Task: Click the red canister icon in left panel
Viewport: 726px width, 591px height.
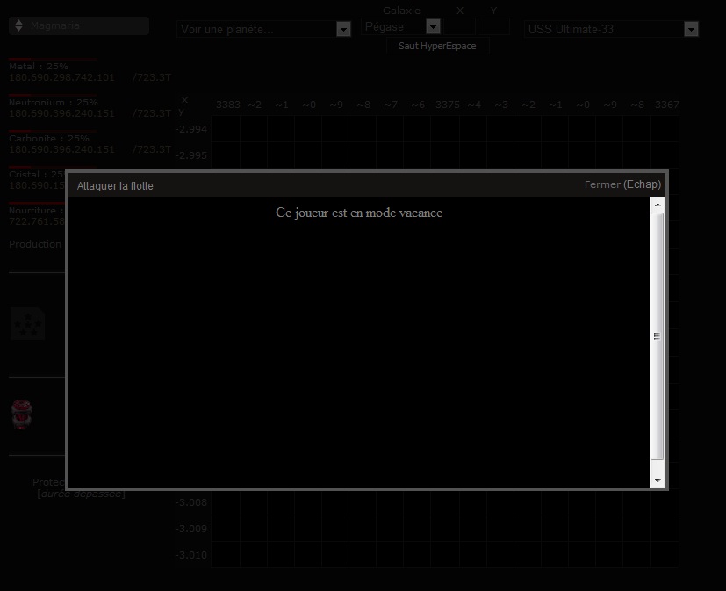Action: [22, 414]
